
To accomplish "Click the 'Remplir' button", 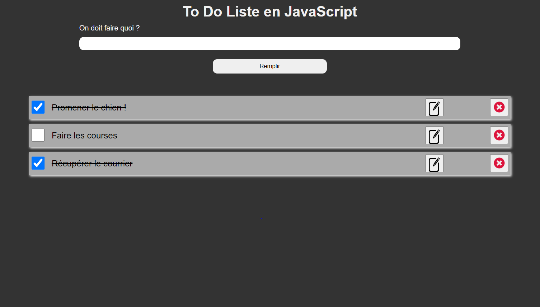I will pos(269,66).
